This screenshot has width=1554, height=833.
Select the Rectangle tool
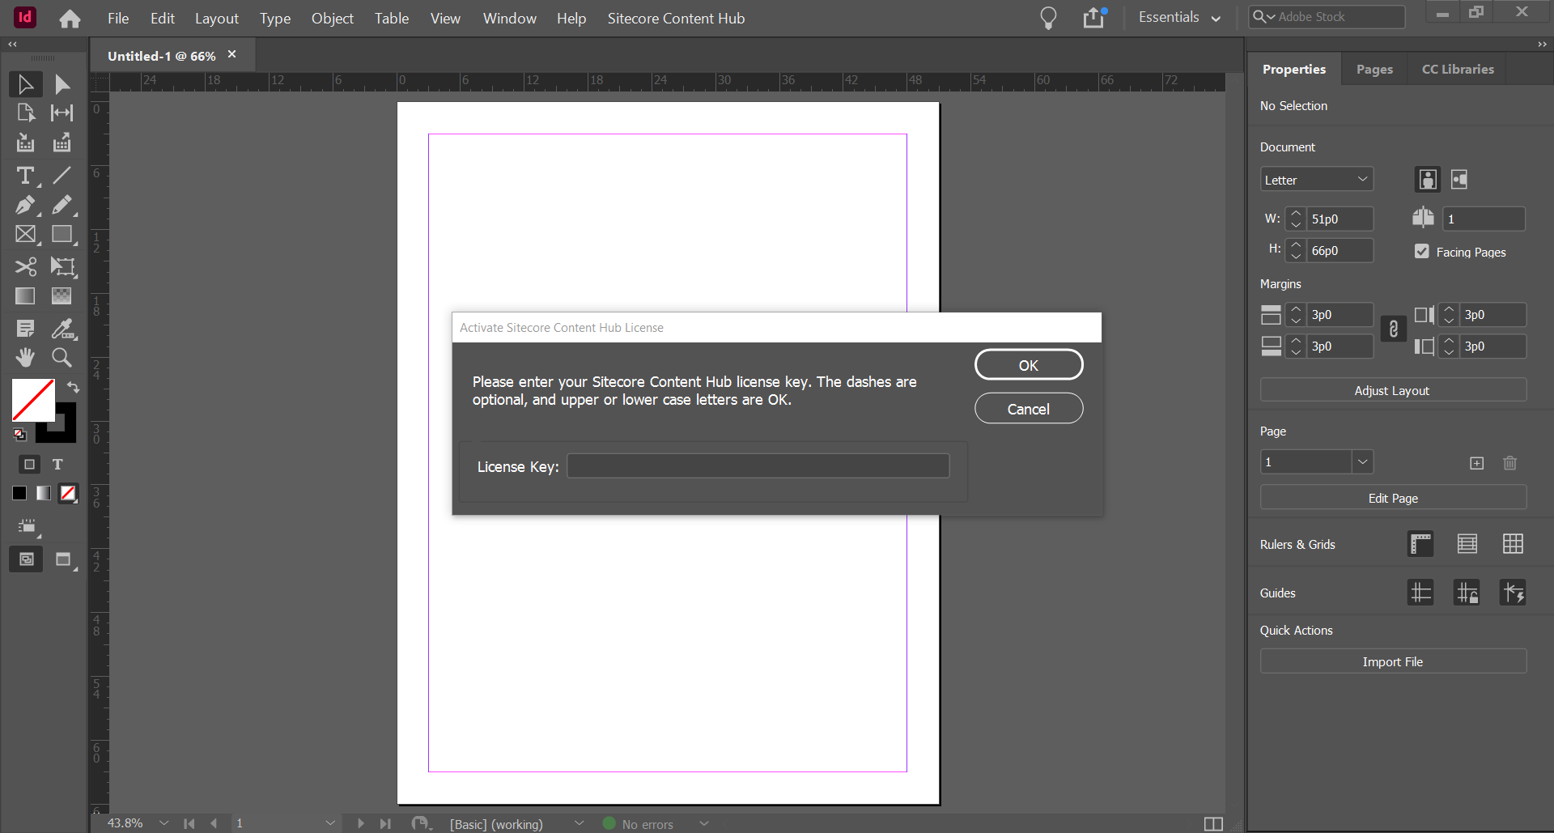[x=62, y=235]
